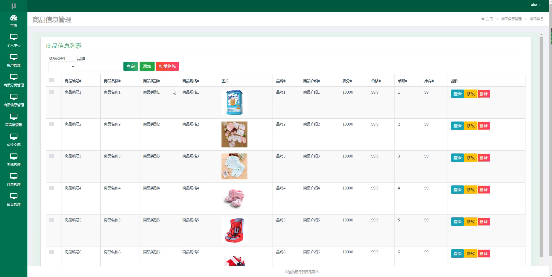Click the 成长交流 monitor icon
The image size is (552, 277).
point(14,136)
